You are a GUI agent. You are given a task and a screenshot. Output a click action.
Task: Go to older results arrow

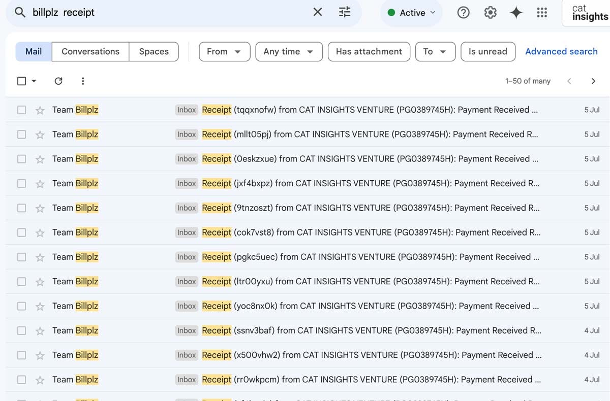(x=593, y=81)
